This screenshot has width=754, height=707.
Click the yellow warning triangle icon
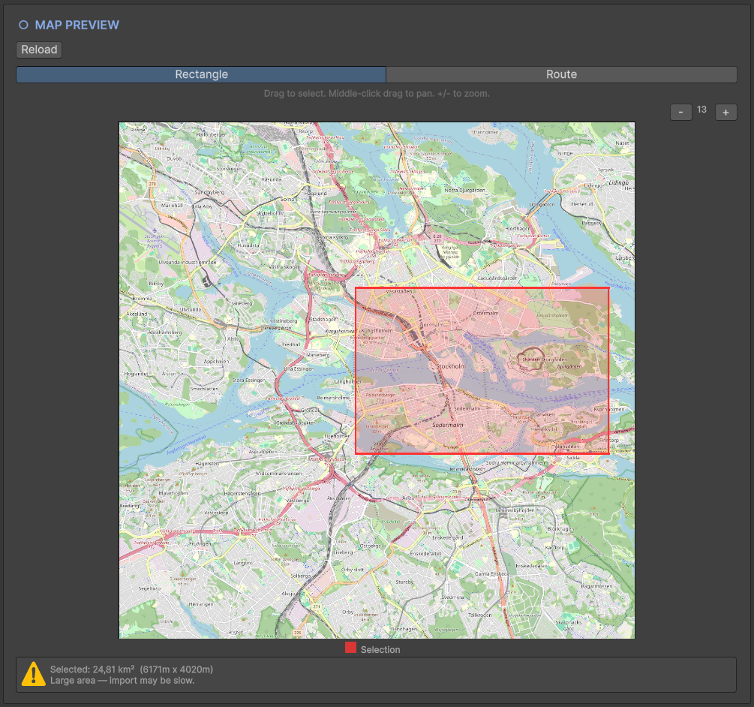[33, 674]
